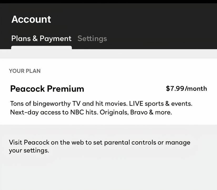Open the Peacock Premium plan name

[x=47, y=89]
